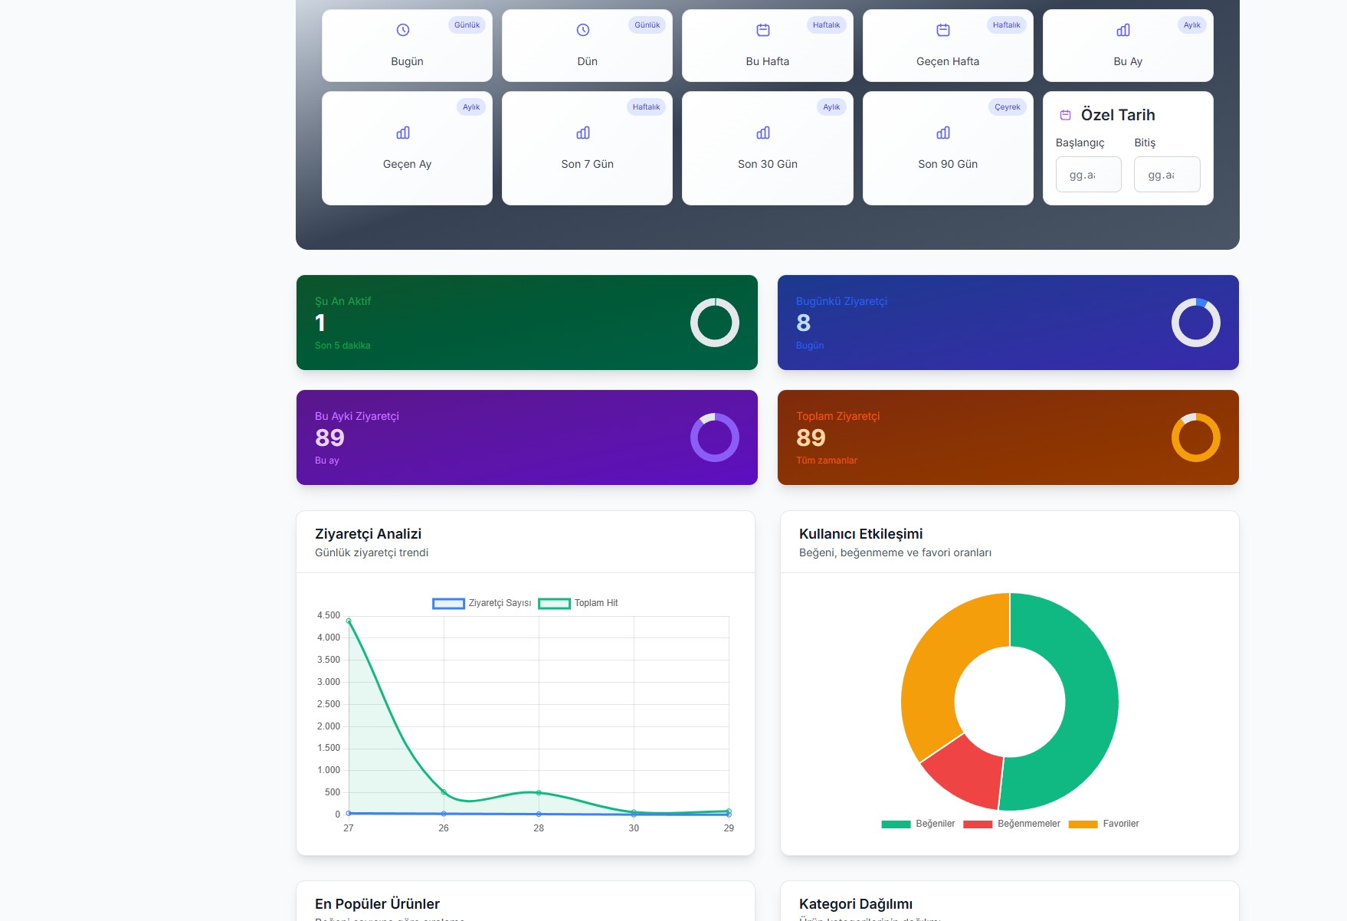Click the Favoriler orange legend swatch
This screenshot has height=921, width=1347.
tap(1083, 824)
